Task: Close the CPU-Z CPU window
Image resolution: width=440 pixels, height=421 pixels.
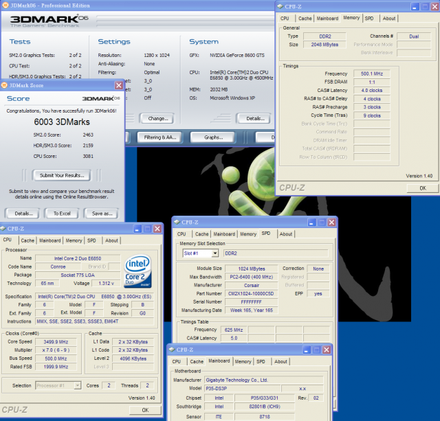Action: (x=157, y=229)
